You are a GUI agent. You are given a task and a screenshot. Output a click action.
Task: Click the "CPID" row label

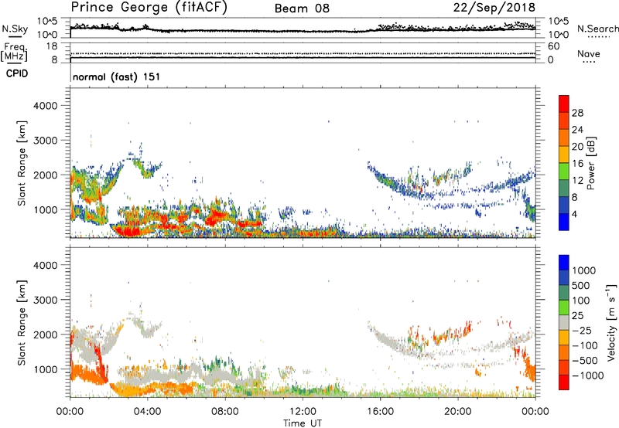17,73
